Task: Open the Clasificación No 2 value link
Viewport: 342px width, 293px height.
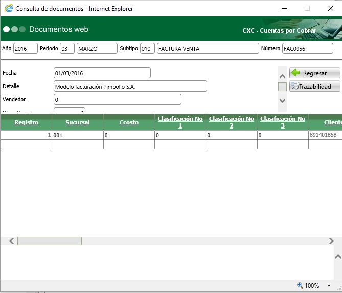Action: click(x=209, y=135)
